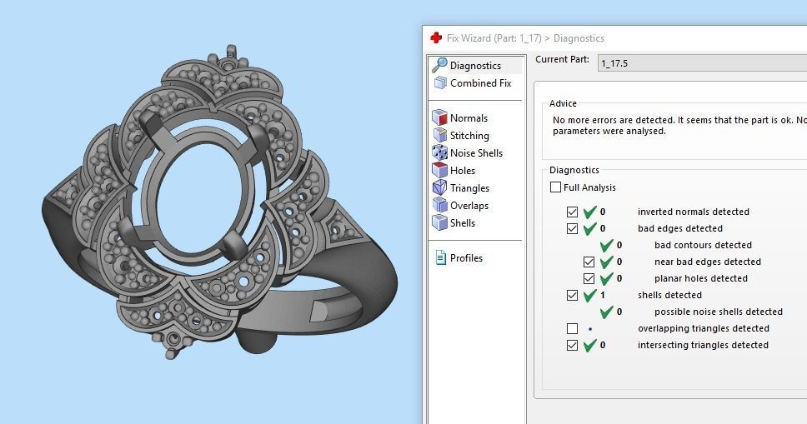Click the green checkmark beside inverted normals
This screenshot has height=424, width=807.
589,212
